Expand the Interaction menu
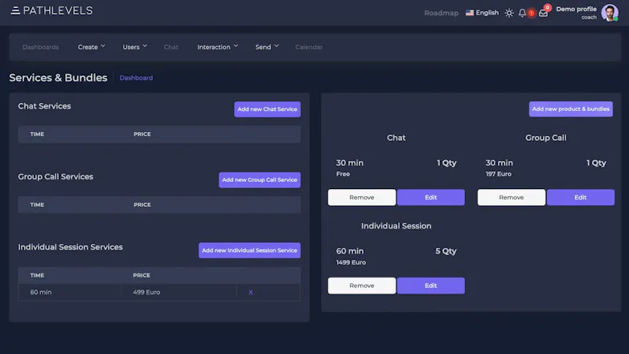Image resolution: width=629 pixels, height=354 pixels. pyautogui.click(x=217, y=47)
